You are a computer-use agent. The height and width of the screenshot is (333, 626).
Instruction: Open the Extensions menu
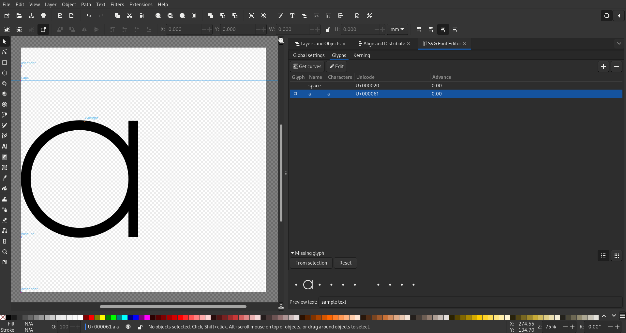click(x=141, y=5)
